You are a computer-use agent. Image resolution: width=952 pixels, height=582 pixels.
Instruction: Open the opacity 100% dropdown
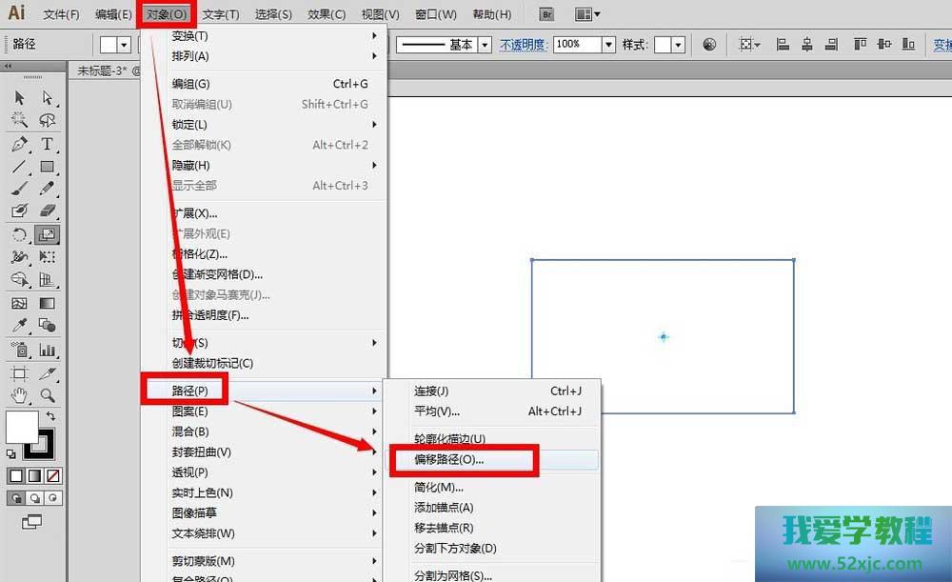608,45
